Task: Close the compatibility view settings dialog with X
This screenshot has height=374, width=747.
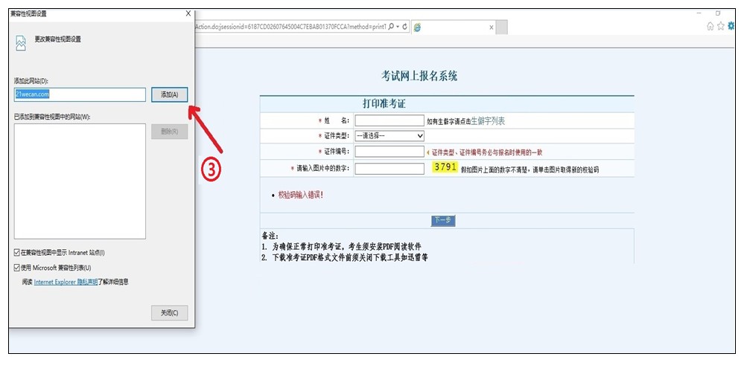Action: tap(188, 13)
